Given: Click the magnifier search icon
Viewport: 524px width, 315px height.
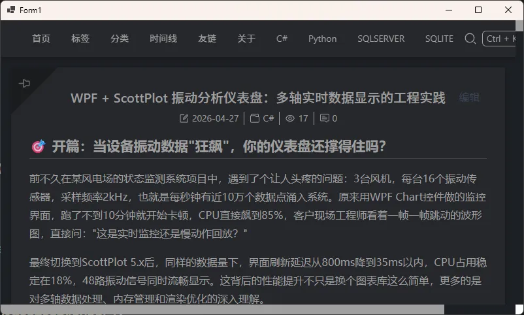Looking at the screenshot, I should point(470,39).
